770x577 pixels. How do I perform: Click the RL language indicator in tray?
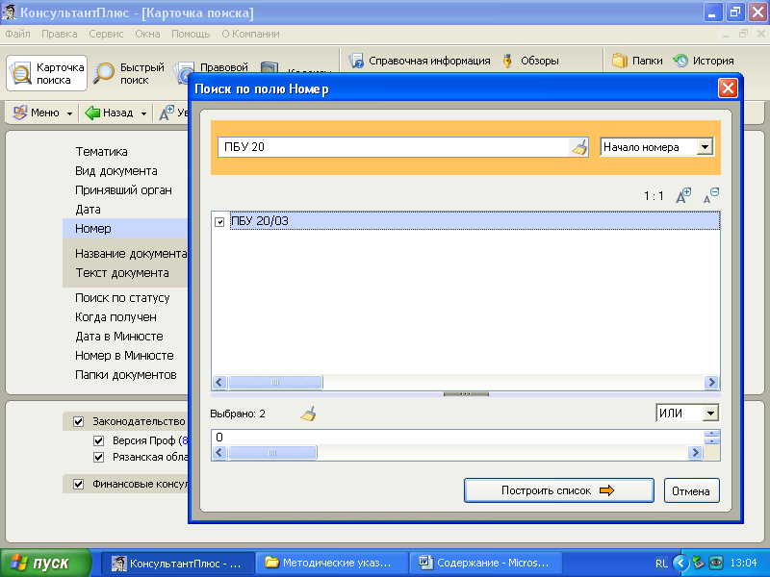pos(661,564)
